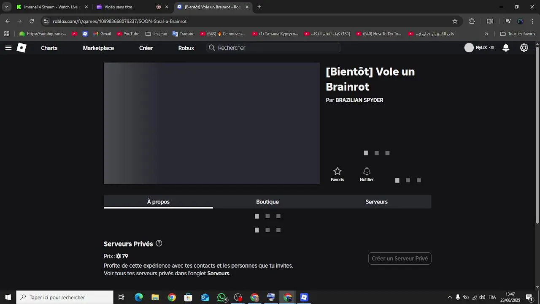This screenshot has width=540, height=304.
Task: Click the search magnifier icon in Rechercher
Action: (212, 48)
